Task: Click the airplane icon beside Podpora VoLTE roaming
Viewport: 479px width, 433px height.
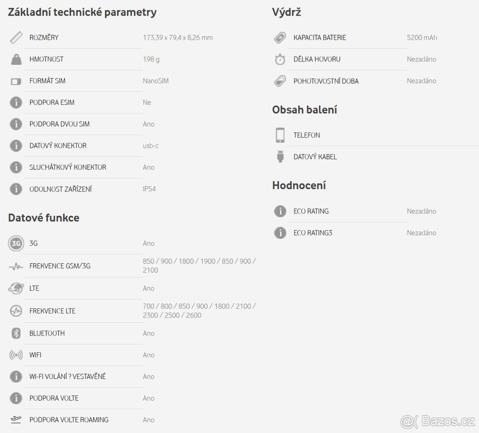Action: click(16, 420)
